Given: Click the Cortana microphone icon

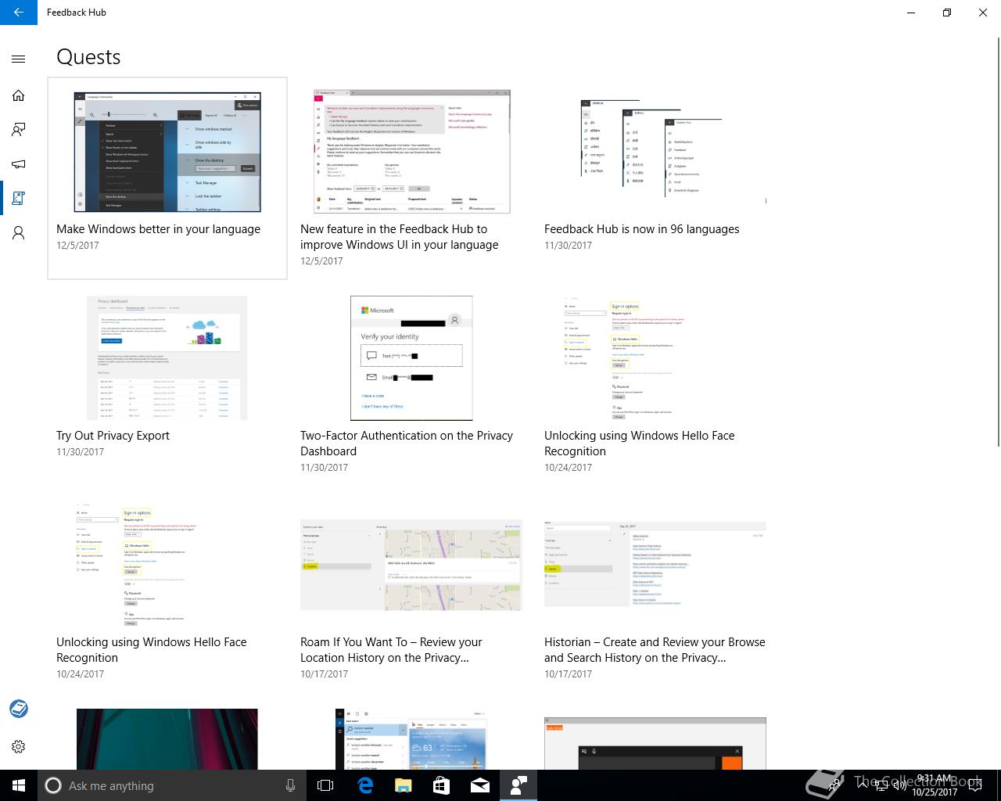Looking at the screenshot, I should tap(290, 785).
